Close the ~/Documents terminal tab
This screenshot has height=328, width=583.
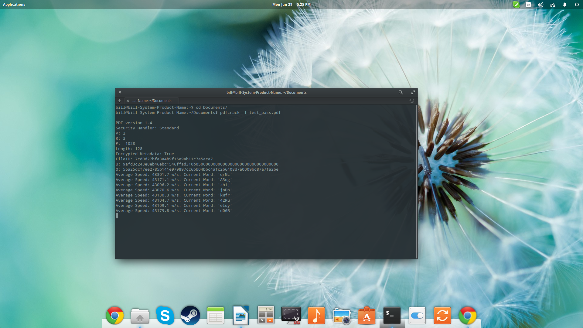click(128, 101)
